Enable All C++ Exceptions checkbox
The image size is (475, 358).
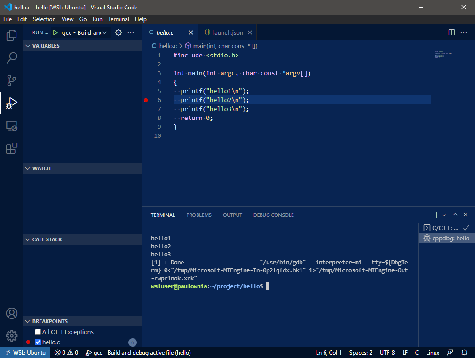click(x=38, y=332)
